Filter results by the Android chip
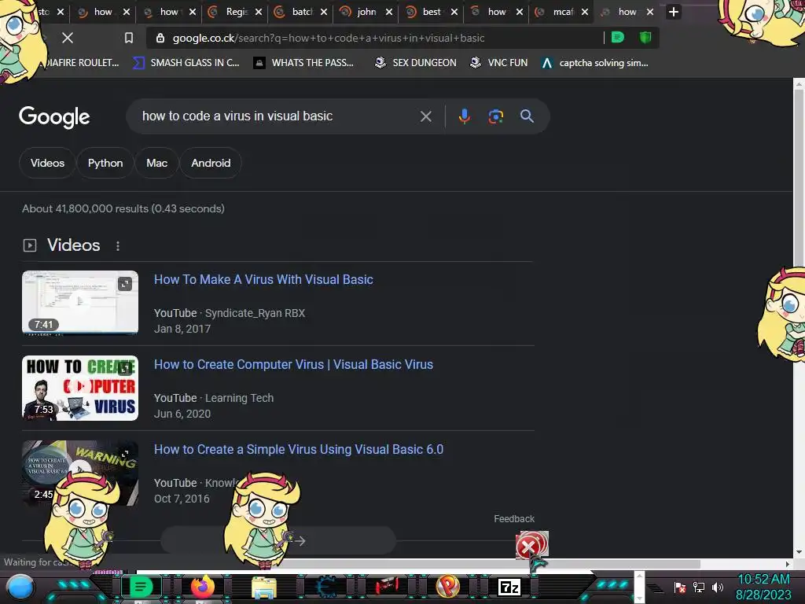The height and width of the screenshot is (604, 805). 211,163
